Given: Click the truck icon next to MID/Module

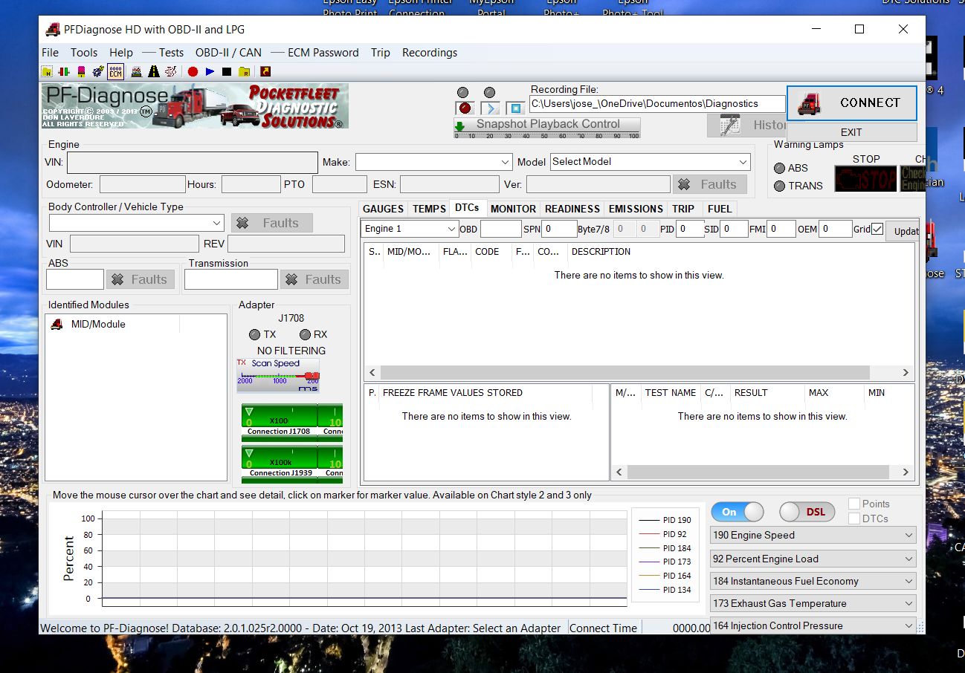Looking at the screenshot, I should tap(57, 324).
